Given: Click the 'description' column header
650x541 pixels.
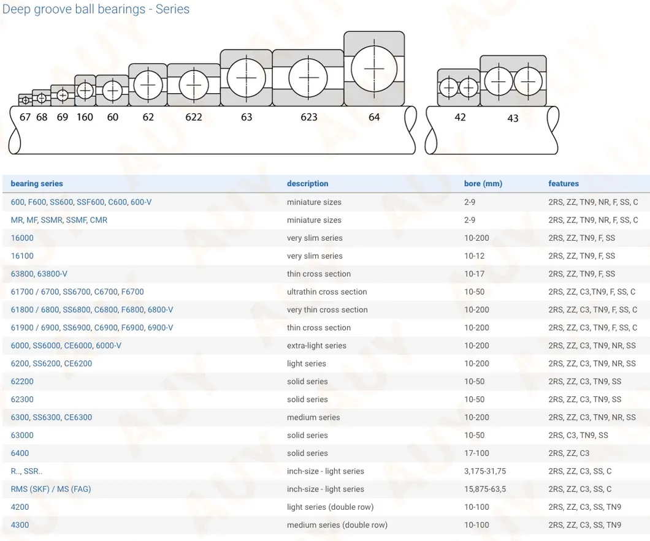Looking at the screenshot, I should coord(307,183).
